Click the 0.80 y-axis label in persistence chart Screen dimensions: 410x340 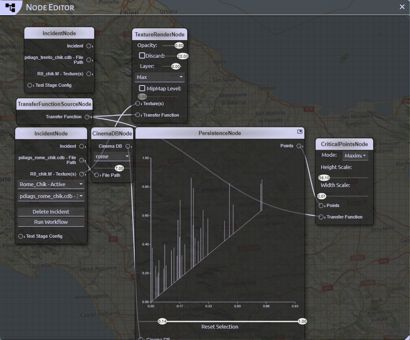pos(145,187)
